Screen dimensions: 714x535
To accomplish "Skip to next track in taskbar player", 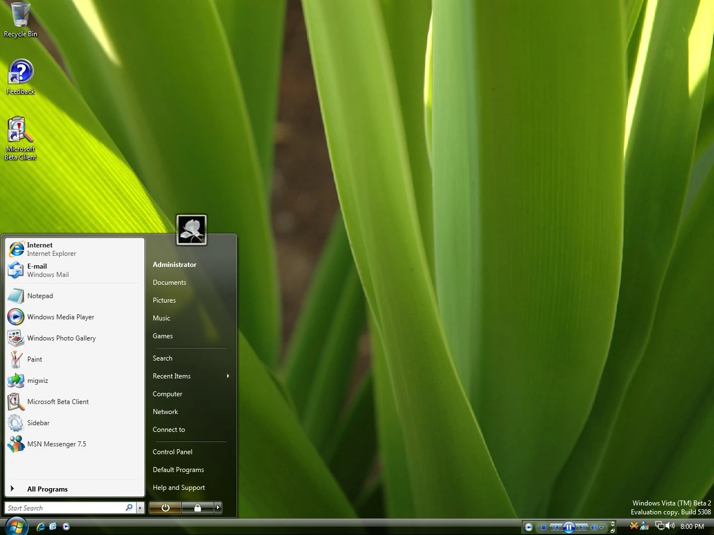I will pyautogui.click(x=582, y=527).
